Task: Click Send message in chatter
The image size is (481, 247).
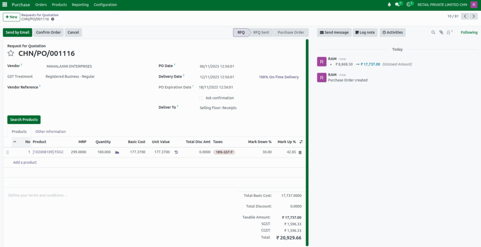Action: click(x=334, y=32)
